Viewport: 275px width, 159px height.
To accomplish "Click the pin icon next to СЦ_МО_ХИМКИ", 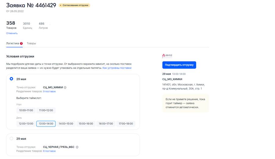I will [x=65, y=87].
